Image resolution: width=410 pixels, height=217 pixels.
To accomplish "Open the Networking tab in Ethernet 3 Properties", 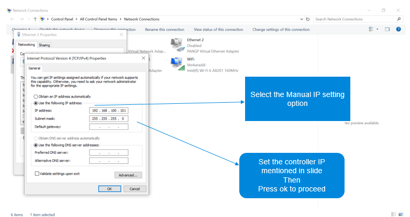I will click(26, 44).
